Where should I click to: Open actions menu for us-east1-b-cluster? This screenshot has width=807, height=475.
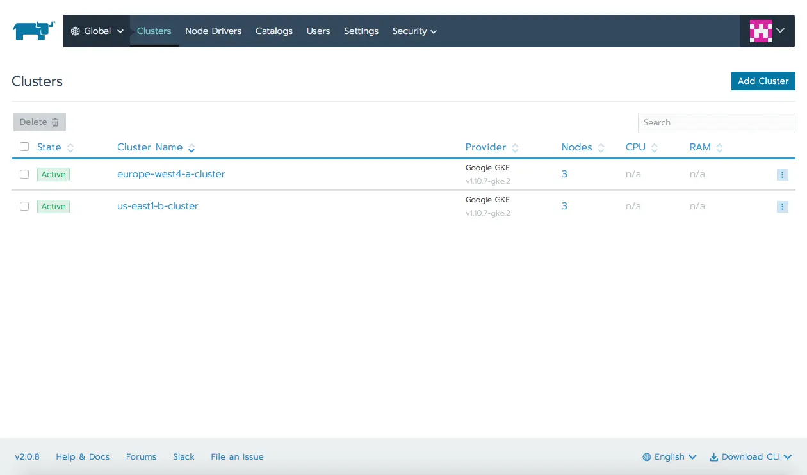(782, 206)
